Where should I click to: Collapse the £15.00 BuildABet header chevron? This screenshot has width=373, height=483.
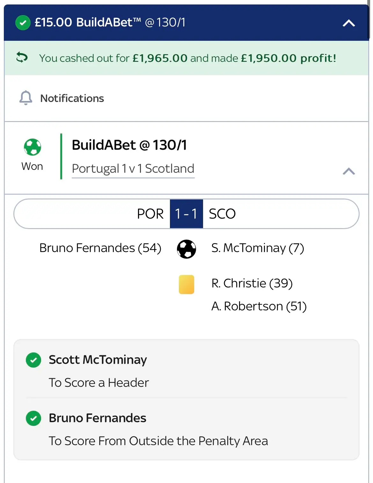pos(349,23)
